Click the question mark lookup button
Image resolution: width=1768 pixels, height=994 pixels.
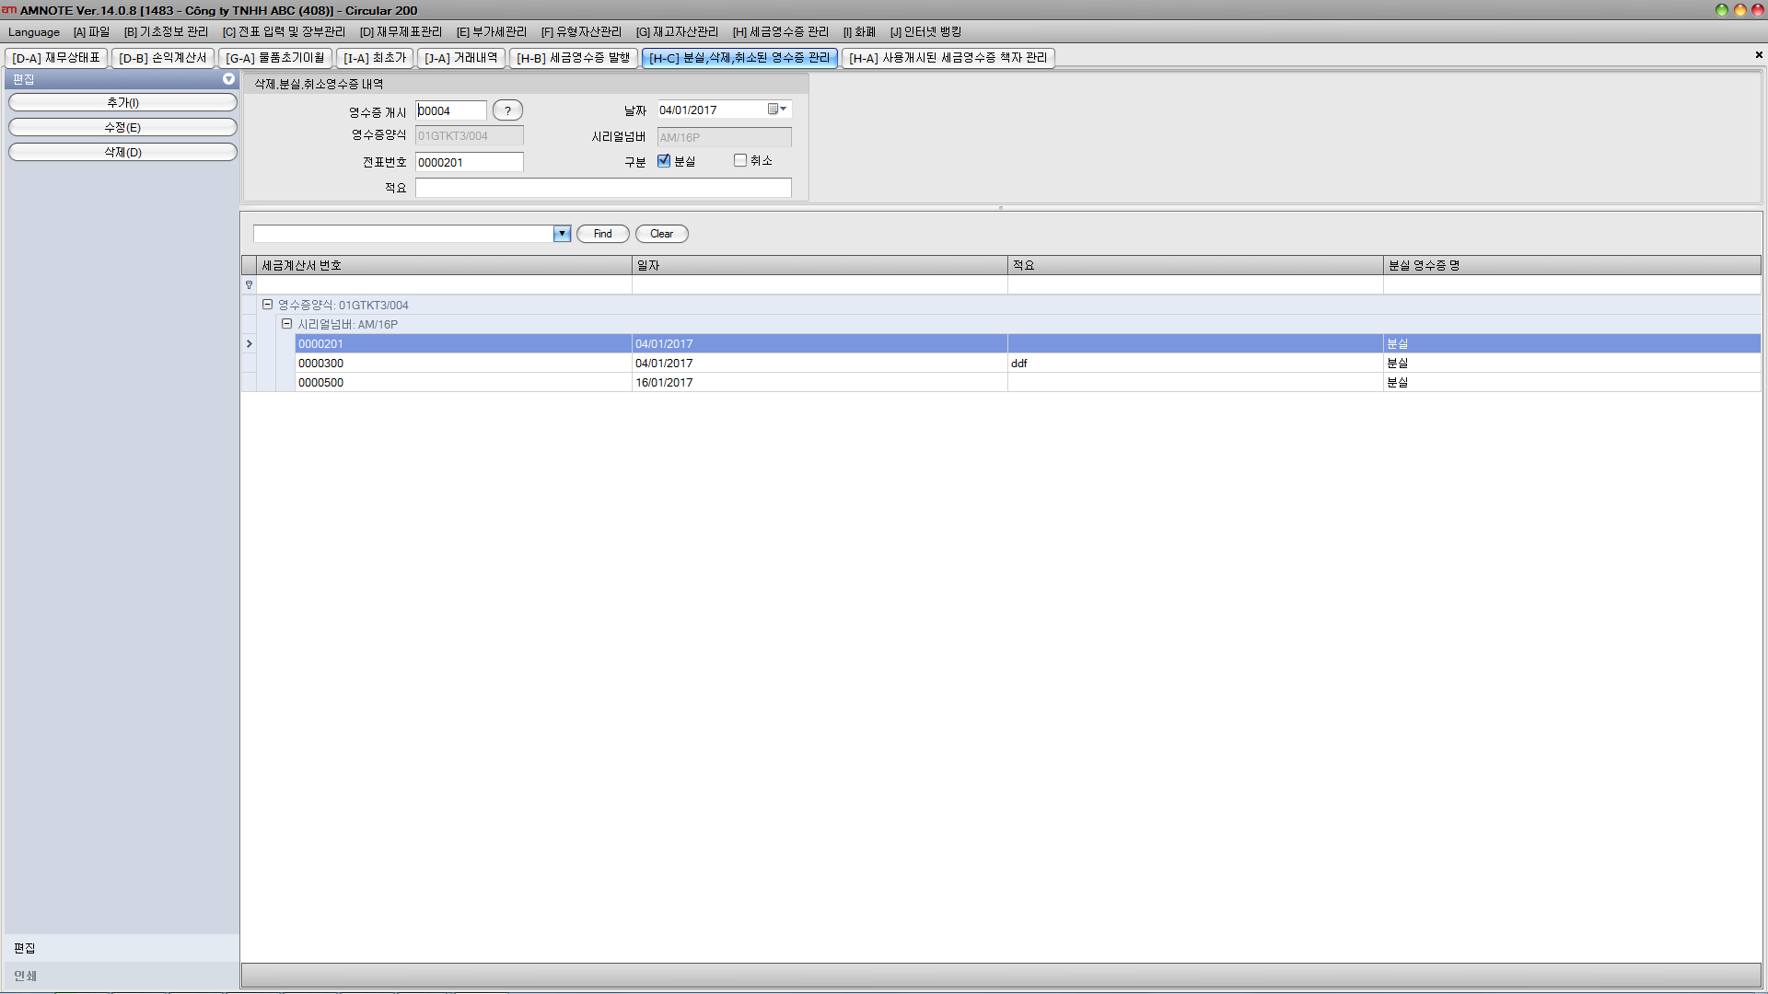tap(507, 110)
